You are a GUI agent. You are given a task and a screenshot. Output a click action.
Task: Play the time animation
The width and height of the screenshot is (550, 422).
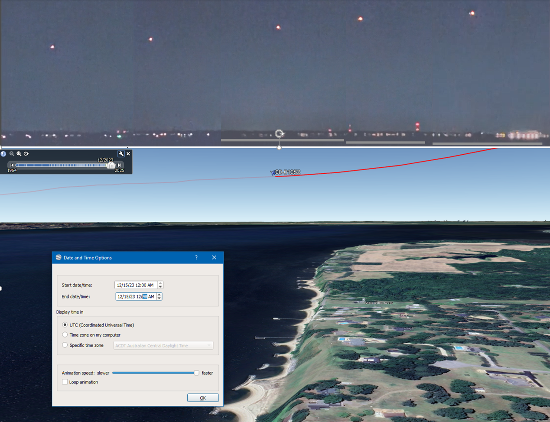(26, 154)
